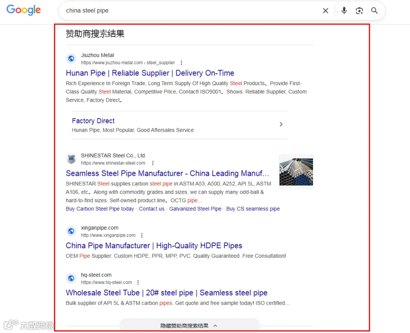This screenshot has height=333, width=410.
Task: Click the xinganpipe.com globe favicon
Action: [71, 231]
